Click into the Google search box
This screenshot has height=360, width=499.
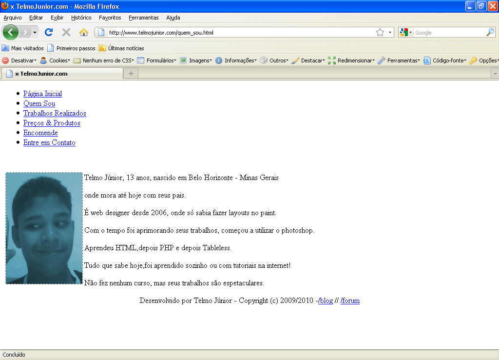[x=449, y=33]
